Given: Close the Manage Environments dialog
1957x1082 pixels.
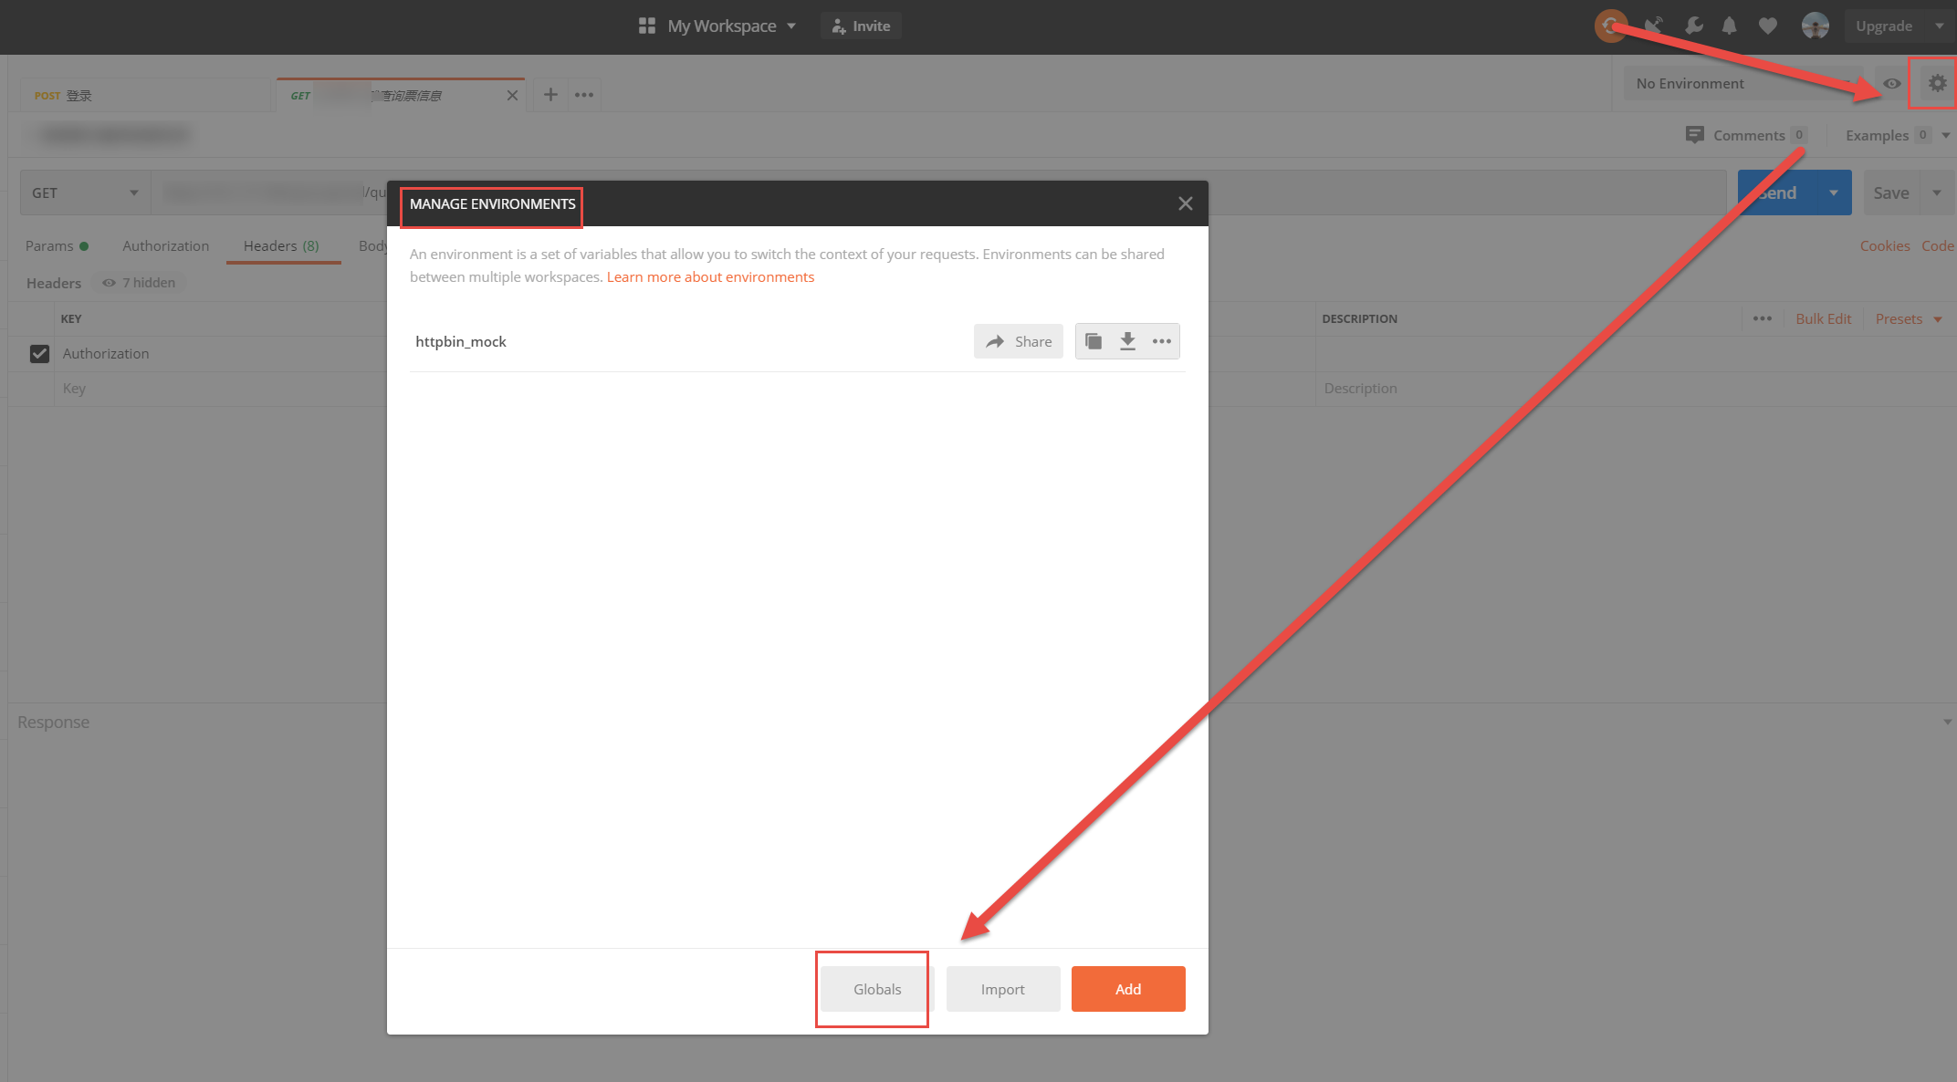Looking at the screenshot, I should (x=1185, y=203).
